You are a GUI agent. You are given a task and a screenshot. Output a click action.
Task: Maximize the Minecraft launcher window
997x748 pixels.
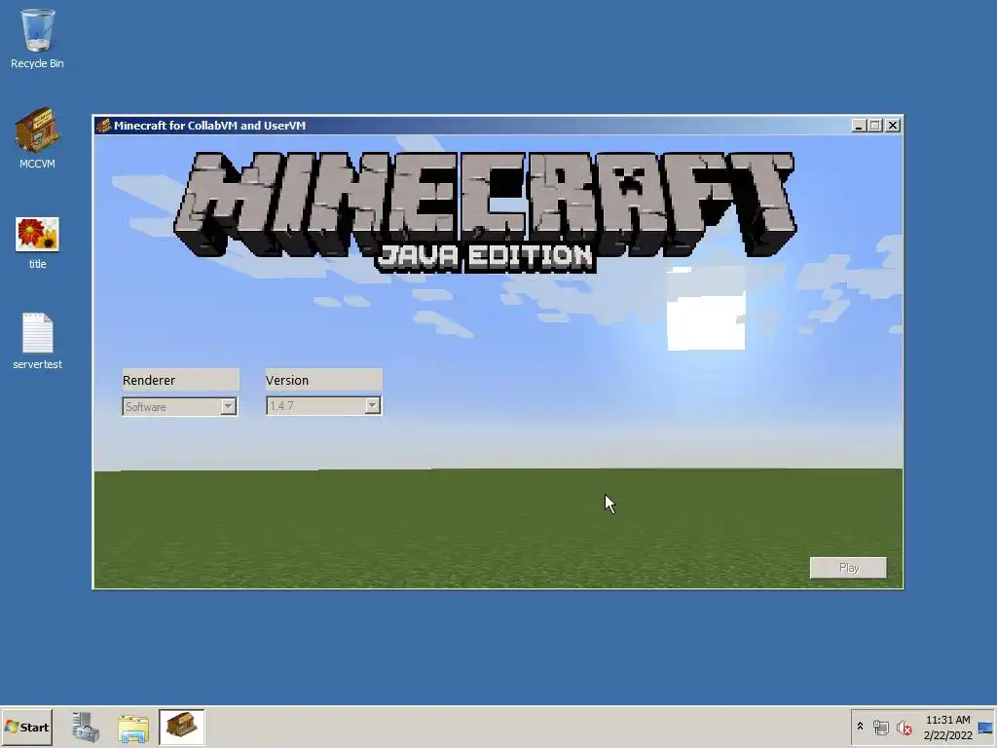[875, 126]
